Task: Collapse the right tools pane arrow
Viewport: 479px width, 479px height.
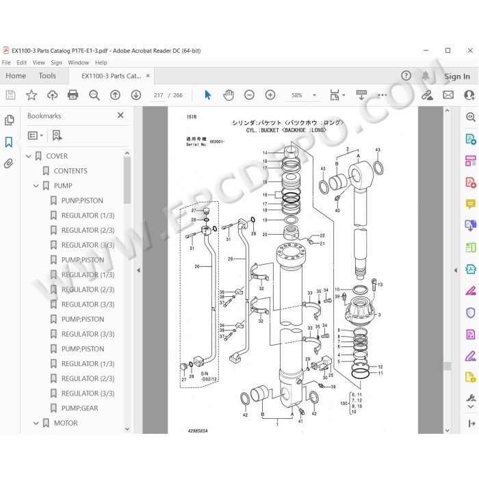Action: [x=456, y=270]
